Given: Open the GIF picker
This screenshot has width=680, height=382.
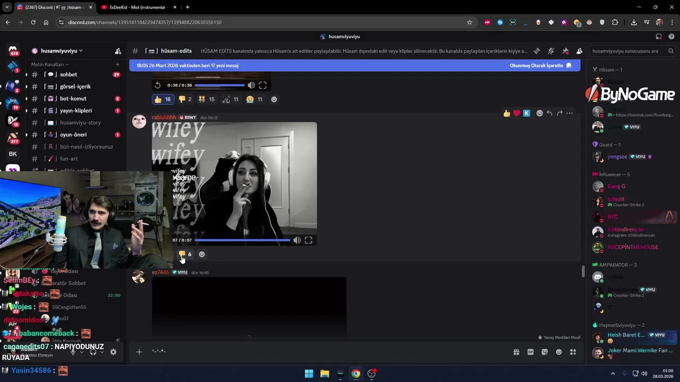Looking at the screenshot, I should (530, 352).
